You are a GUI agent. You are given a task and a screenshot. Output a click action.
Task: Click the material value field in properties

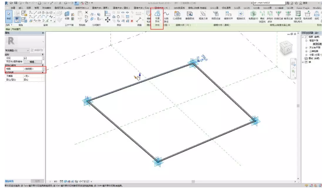click(33, 69)
